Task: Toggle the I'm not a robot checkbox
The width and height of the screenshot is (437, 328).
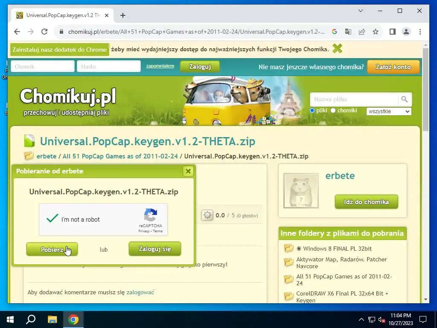Action: click(52, 218)
